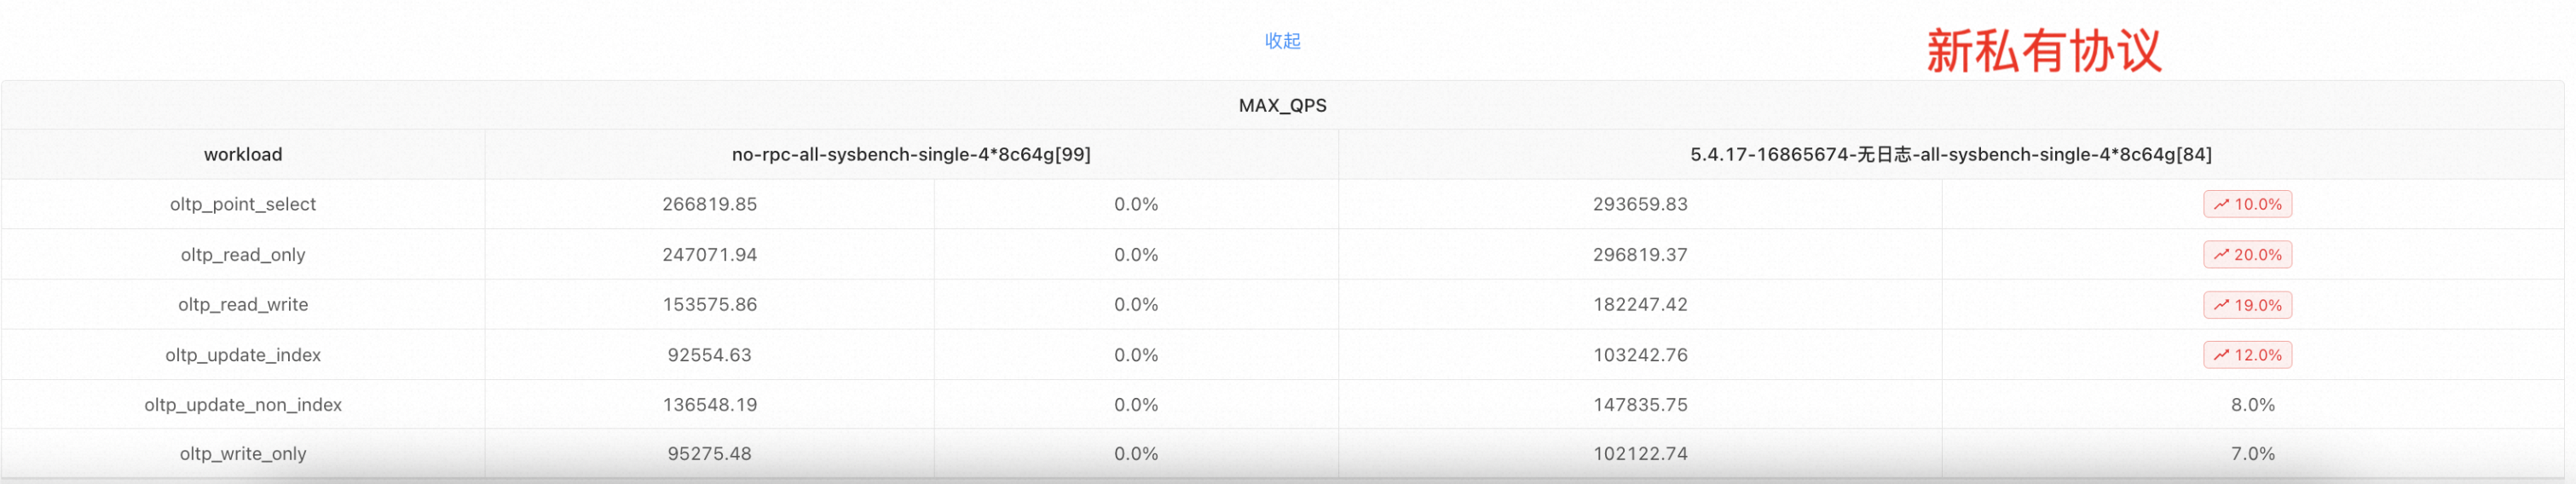Image resolution: width=2576 pixels, height=484 pixels.
Task: Click the 8.0% change value
Action: 2252,405
